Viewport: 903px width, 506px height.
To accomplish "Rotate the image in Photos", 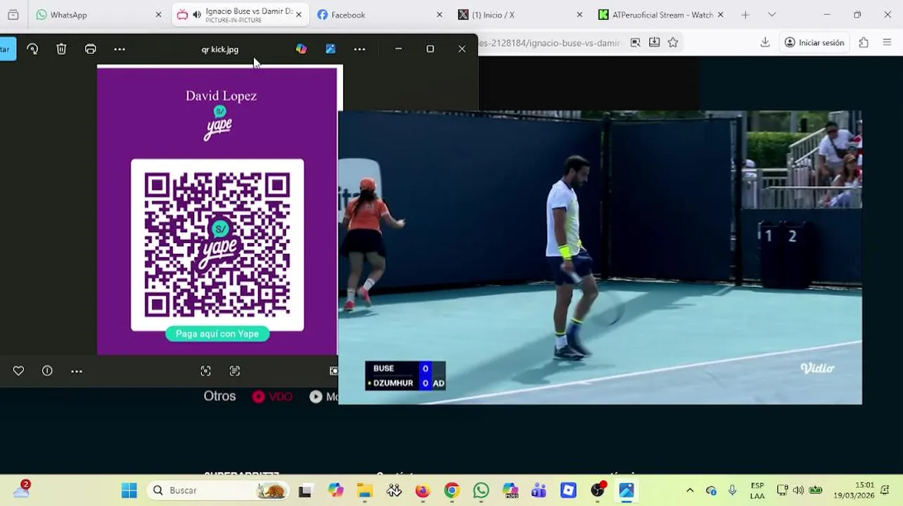I will pyautogui.click(x=32, y=49).
